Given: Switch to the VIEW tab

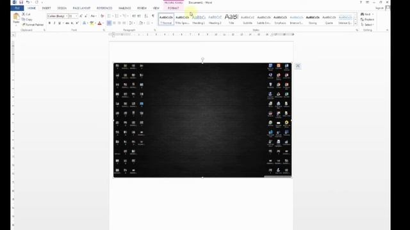Looking at the screenshot, I should (x=156, y=8).
